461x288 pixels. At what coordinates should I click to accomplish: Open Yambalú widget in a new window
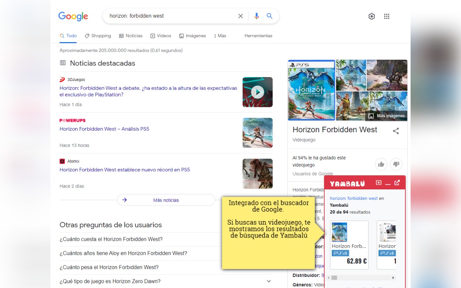pyautogui.click(x=397, y=183)
